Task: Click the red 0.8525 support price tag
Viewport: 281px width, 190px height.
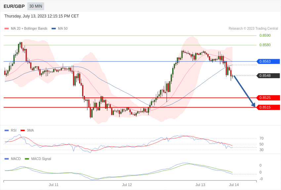Action: point(268,98)
